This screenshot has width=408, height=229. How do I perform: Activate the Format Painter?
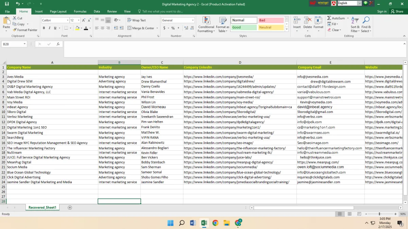(25, 30)
